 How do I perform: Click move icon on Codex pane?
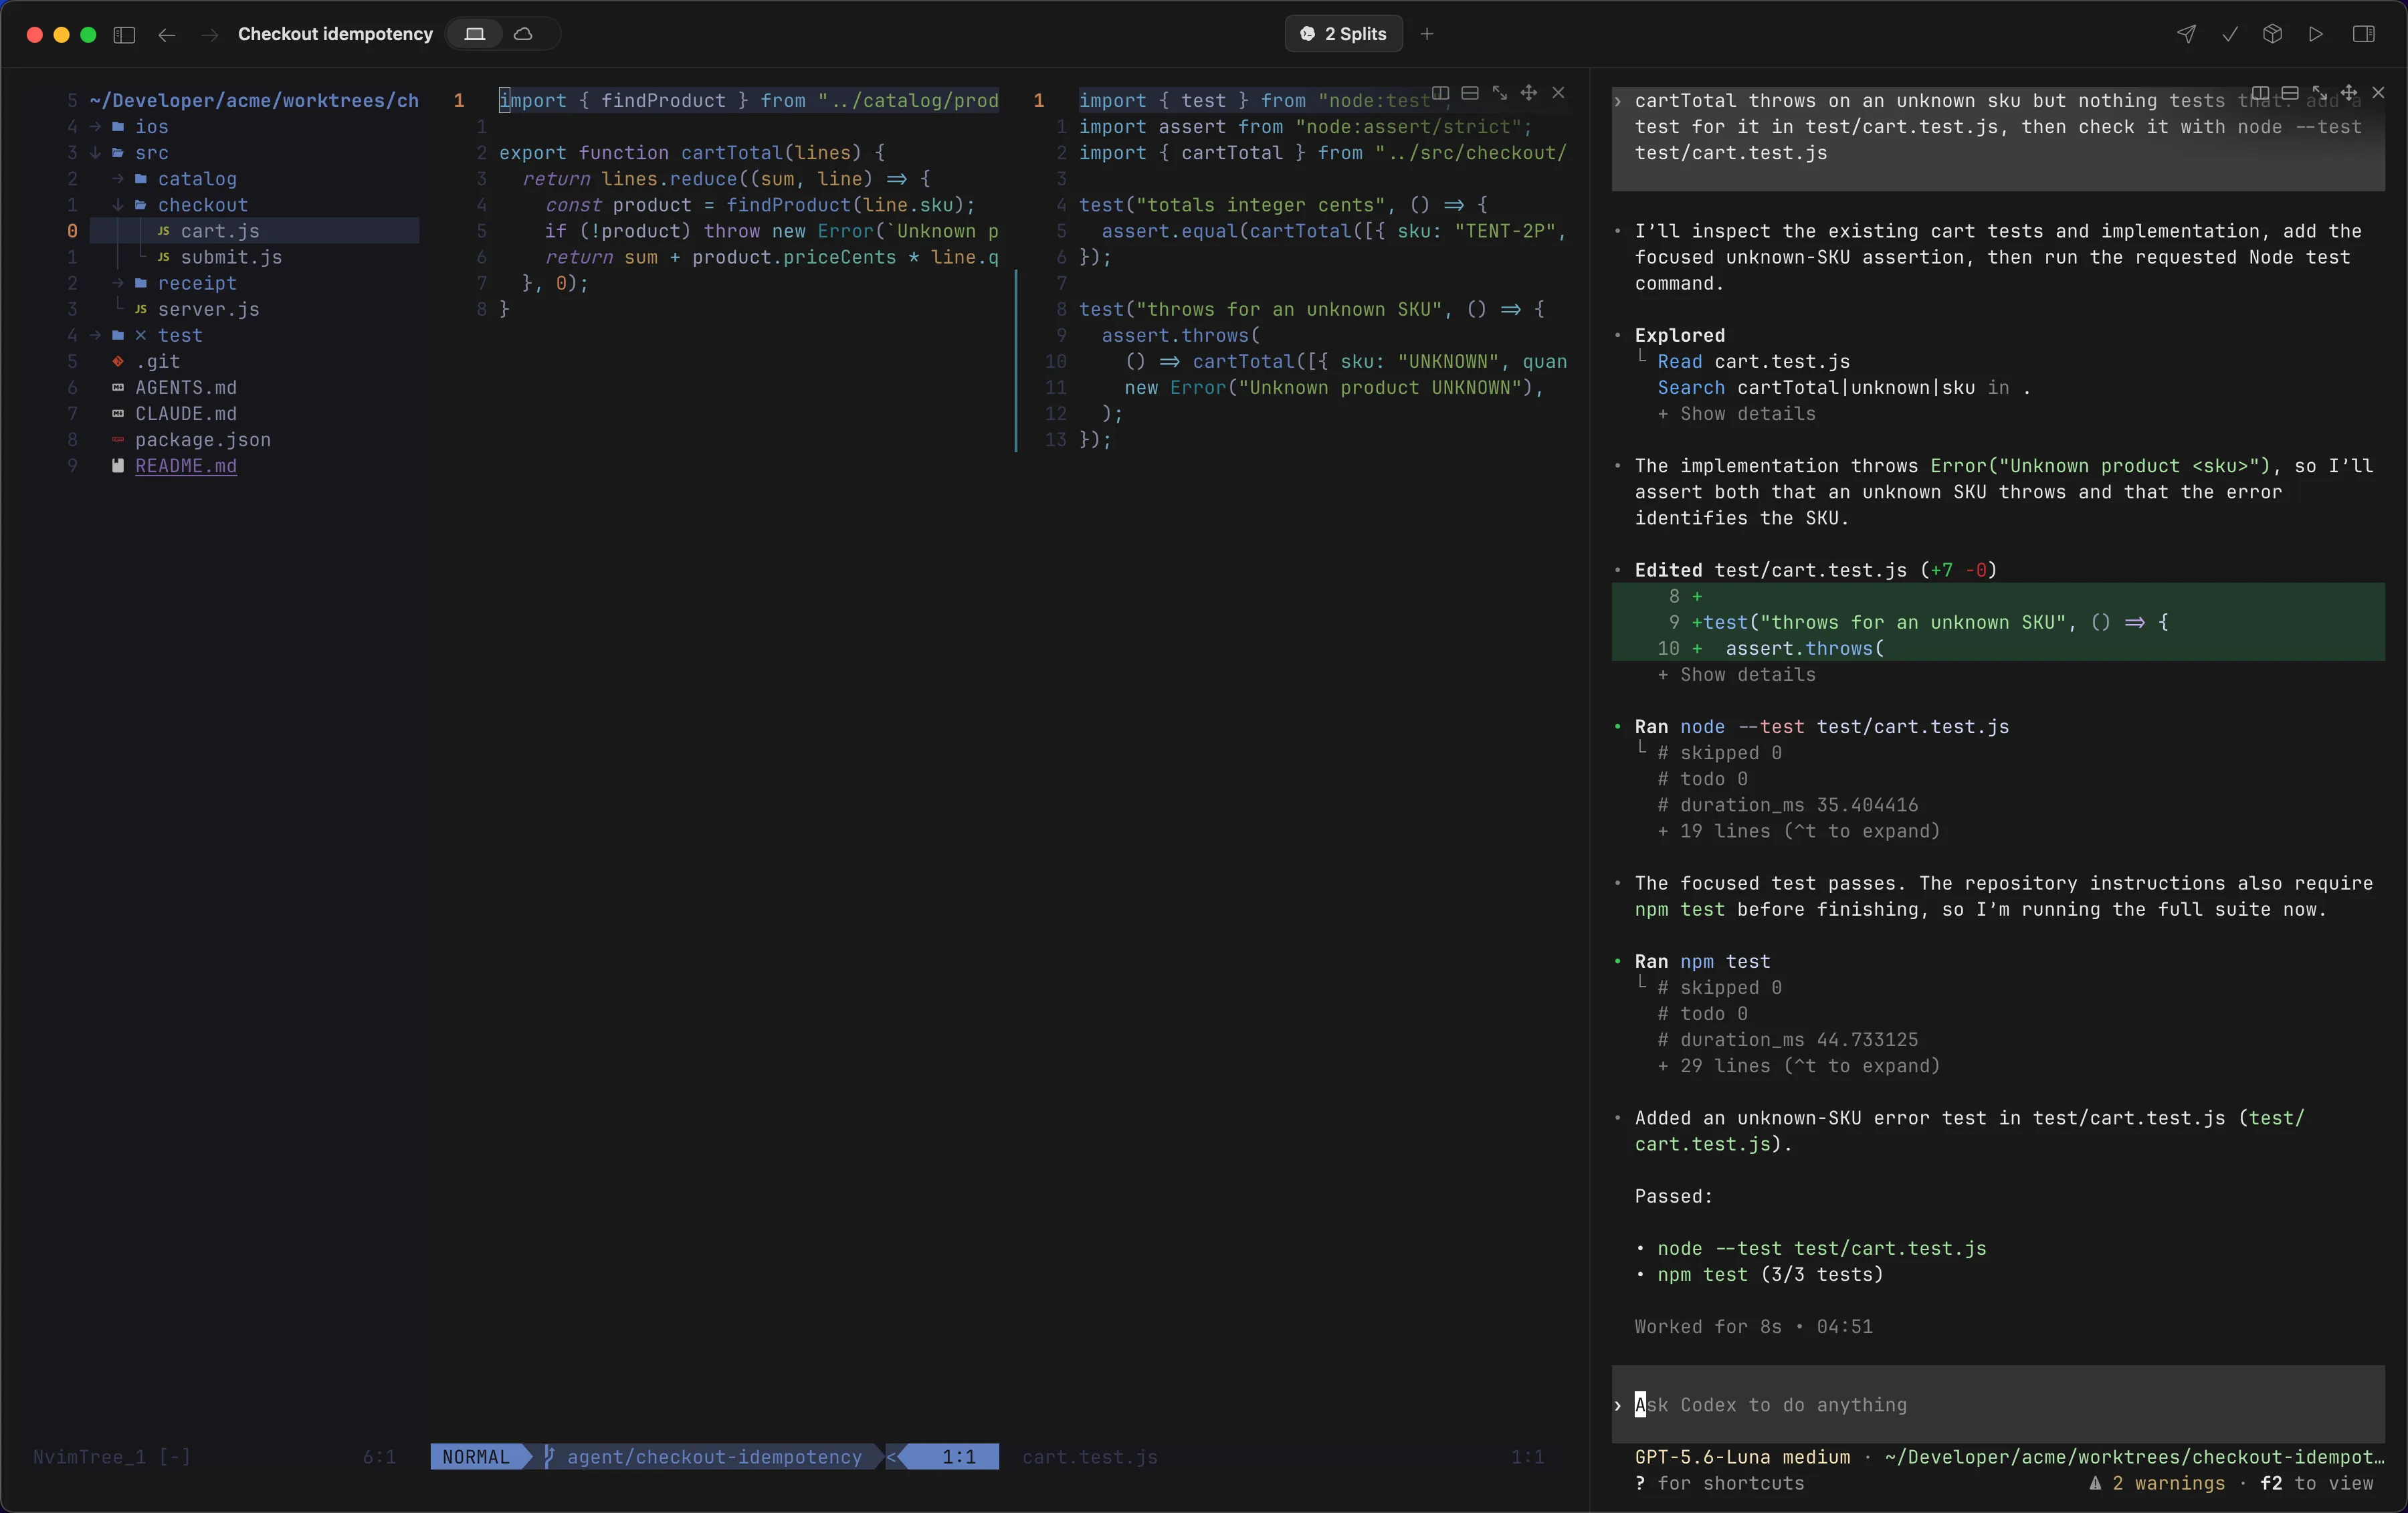tap(2349, 93)
